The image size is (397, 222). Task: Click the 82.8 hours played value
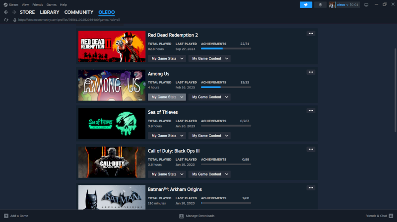click(x=156, y=49)
